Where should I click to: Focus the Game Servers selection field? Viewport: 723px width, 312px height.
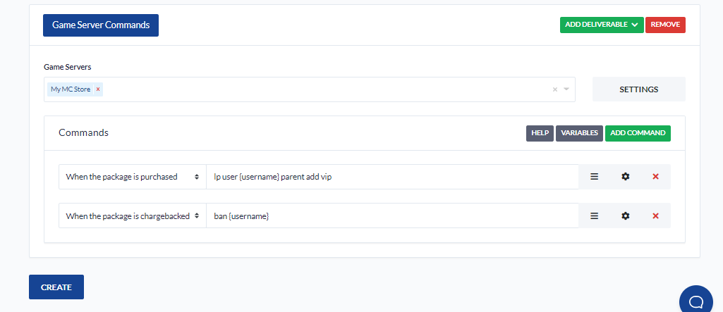tap(310, 89)
